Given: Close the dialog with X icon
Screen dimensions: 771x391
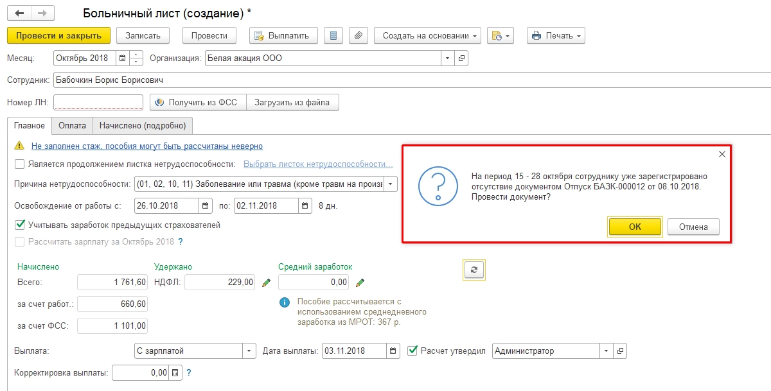Looking at the screenshot, I should (x=722, y=154).
